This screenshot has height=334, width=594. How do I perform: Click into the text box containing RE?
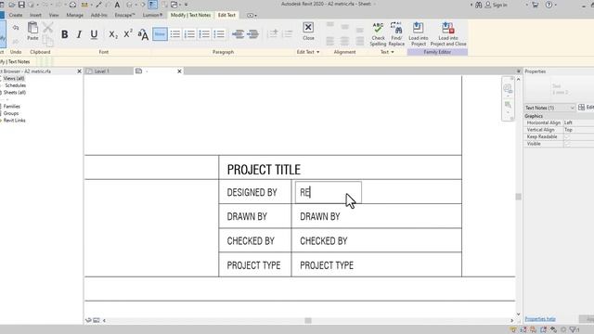[x=328, y=192]
